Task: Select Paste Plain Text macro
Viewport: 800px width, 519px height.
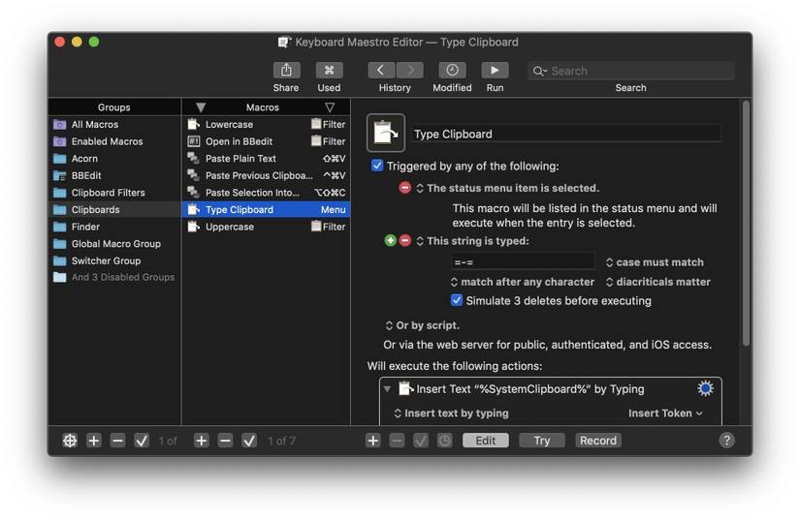Action: click(267, 159)
